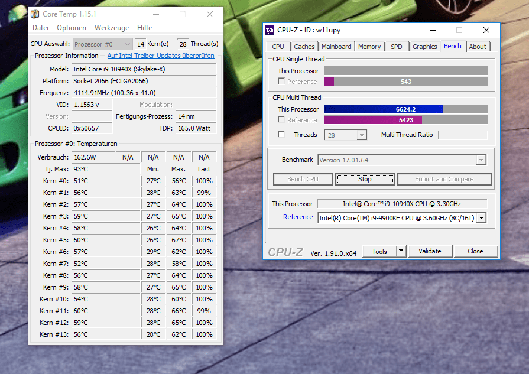Click the CPUID value 0x50657

click(x=92, y=128)
